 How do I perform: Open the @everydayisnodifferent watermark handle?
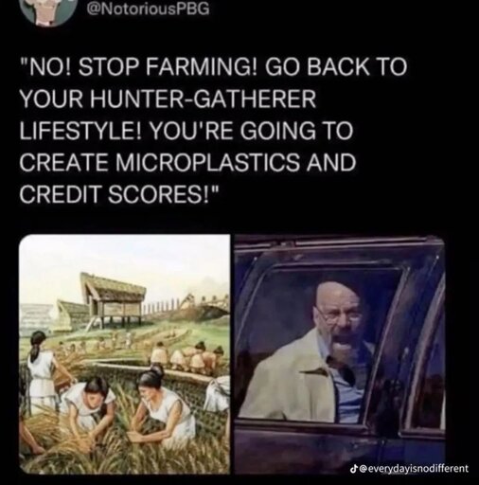[414, 468]
